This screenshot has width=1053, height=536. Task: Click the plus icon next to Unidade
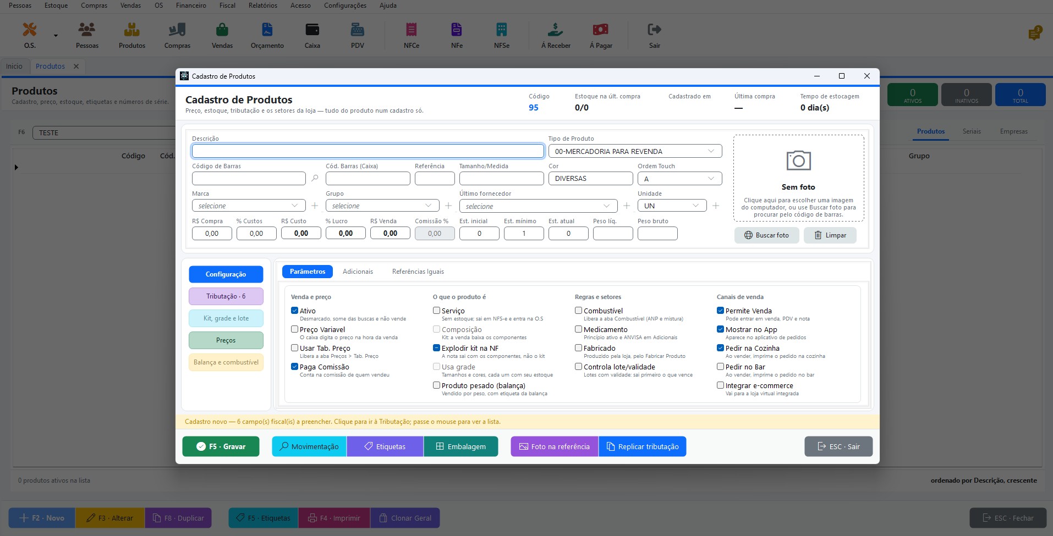coord(716,206)
